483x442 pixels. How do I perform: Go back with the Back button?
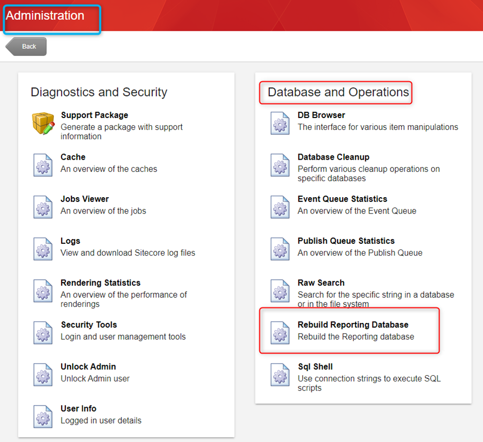click(26, 47)
